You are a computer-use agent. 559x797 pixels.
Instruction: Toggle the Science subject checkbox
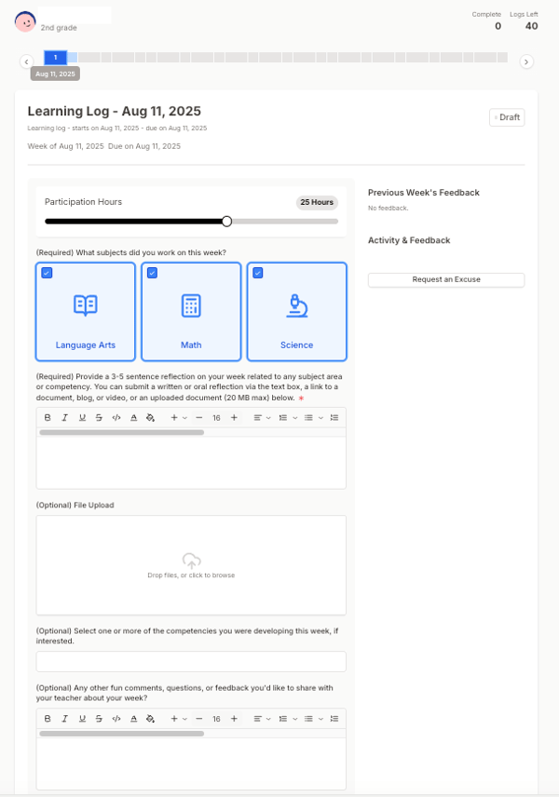258,273
